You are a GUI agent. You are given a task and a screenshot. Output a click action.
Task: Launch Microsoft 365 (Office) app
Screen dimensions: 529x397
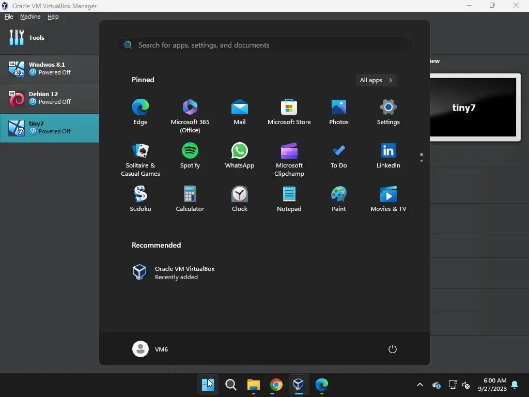pyautogui.click(x=190, y=116)
